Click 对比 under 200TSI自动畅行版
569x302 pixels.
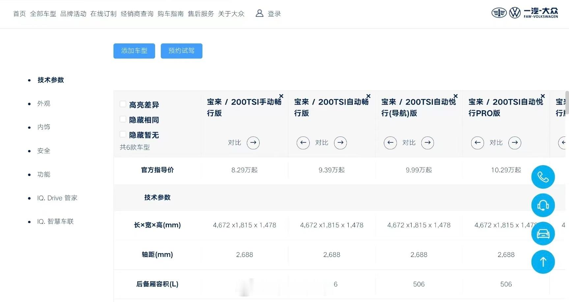[322, 143]
